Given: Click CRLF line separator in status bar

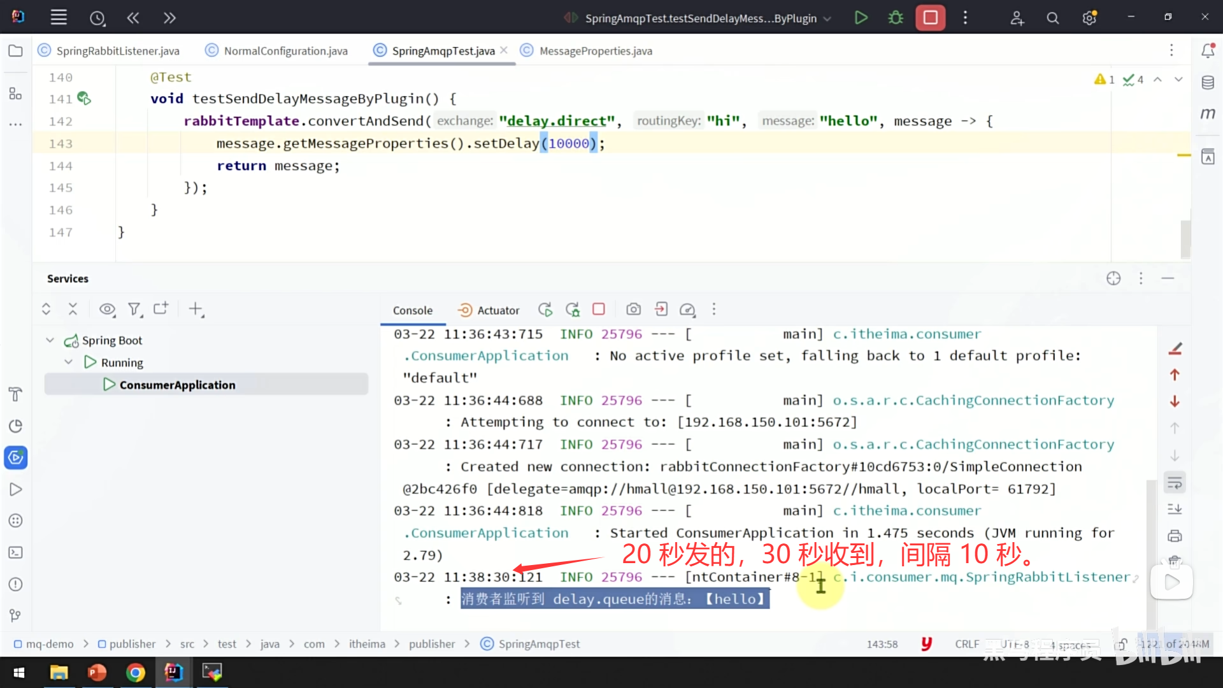Looking at the screenshot, I should click(966, 644).
